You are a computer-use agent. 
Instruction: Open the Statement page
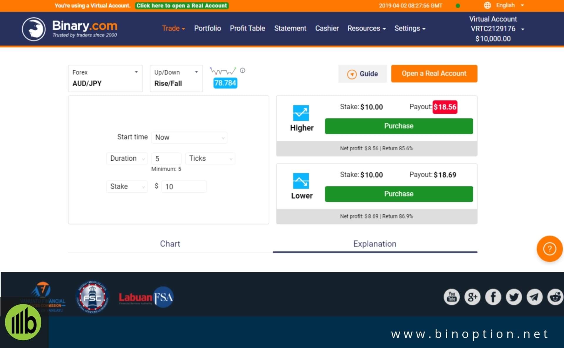pos(290,28)
